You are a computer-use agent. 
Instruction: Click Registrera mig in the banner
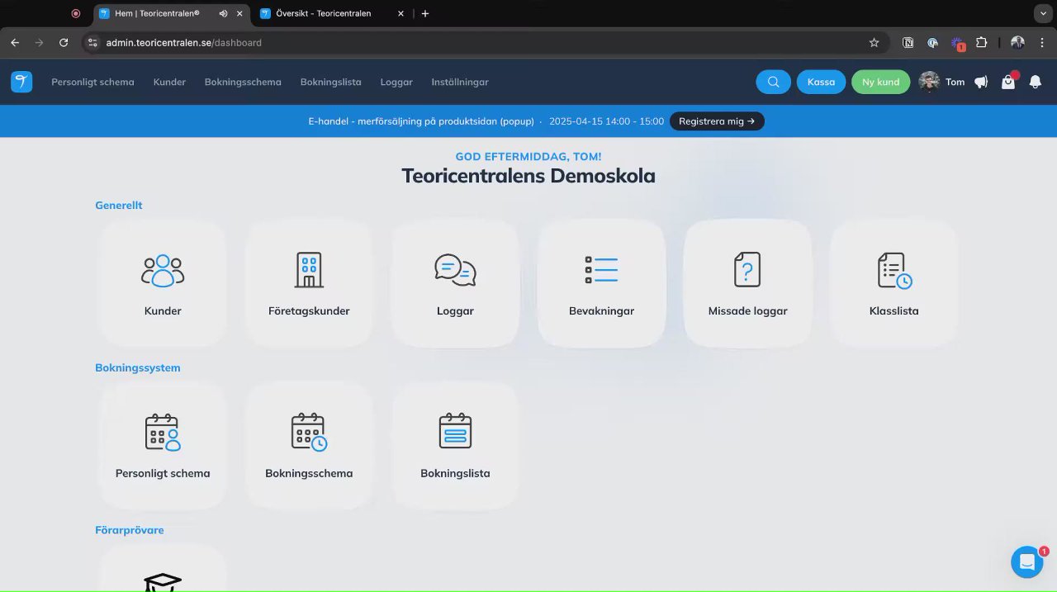tap(717, 121)
